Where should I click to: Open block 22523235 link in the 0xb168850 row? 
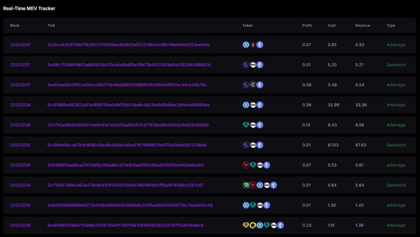(20, 165)
